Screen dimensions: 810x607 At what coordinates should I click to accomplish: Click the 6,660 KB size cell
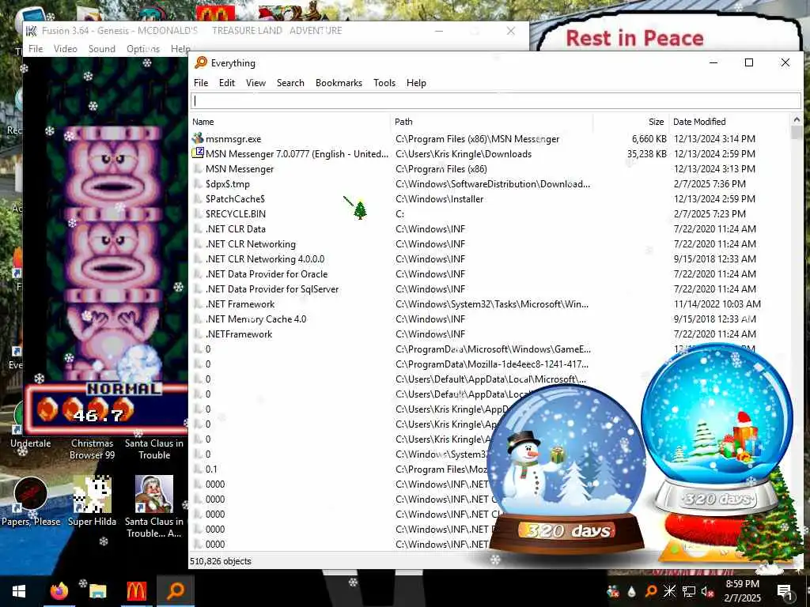649,139
